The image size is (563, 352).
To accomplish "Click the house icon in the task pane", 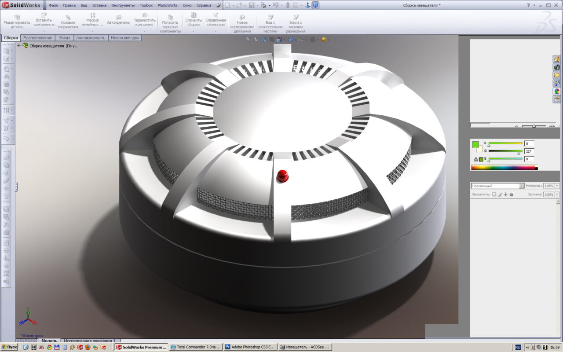I will pos(557,59).
